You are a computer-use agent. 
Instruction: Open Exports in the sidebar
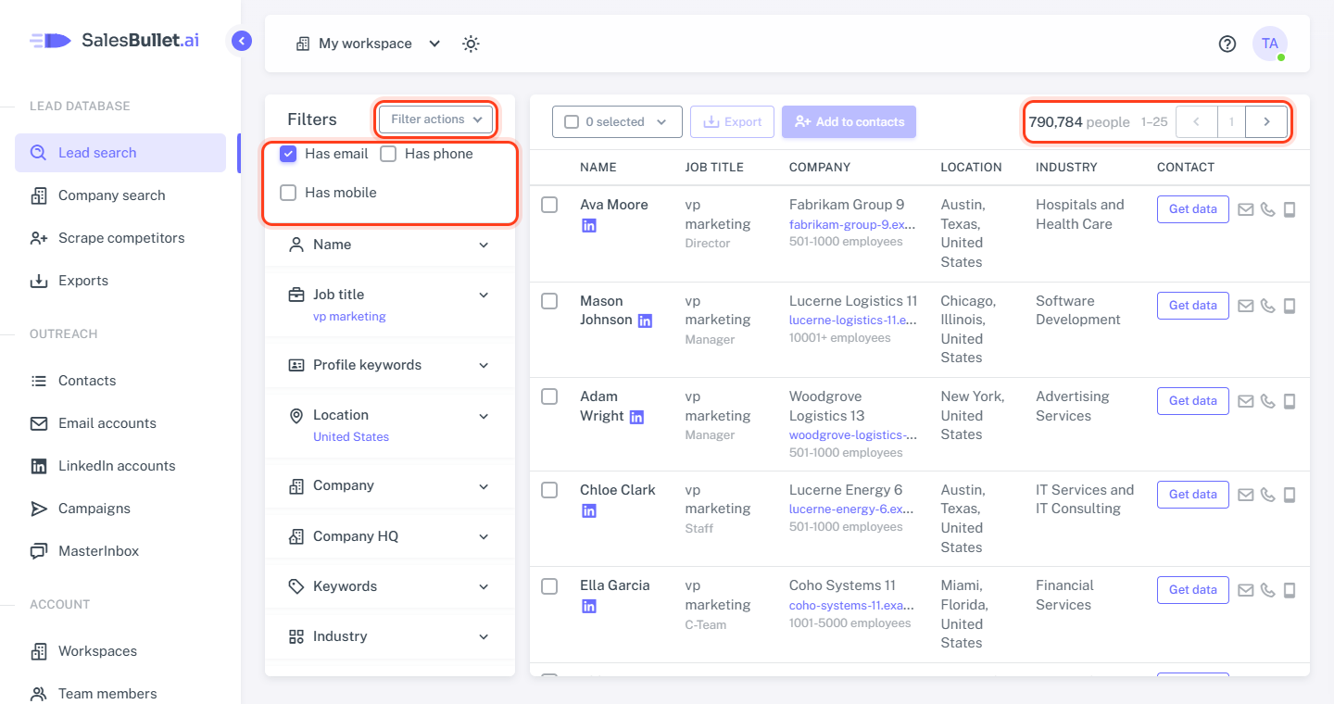click(x=120, y=281)
